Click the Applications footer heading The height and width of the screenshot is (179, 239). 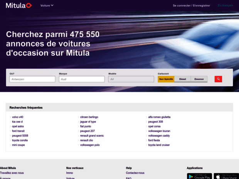(195, 168)
